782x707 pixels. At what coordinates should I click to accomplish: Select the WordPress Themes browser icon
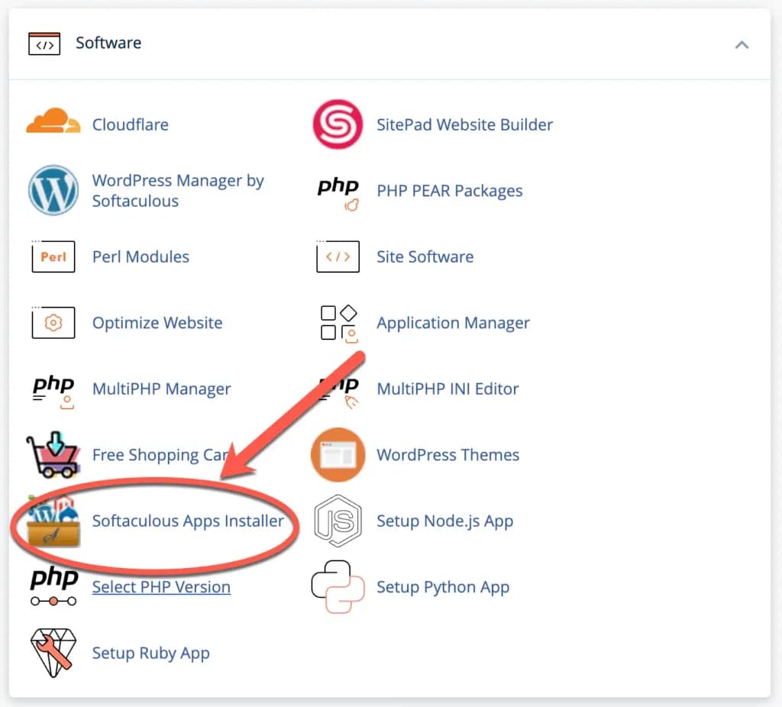click(338, 454)
